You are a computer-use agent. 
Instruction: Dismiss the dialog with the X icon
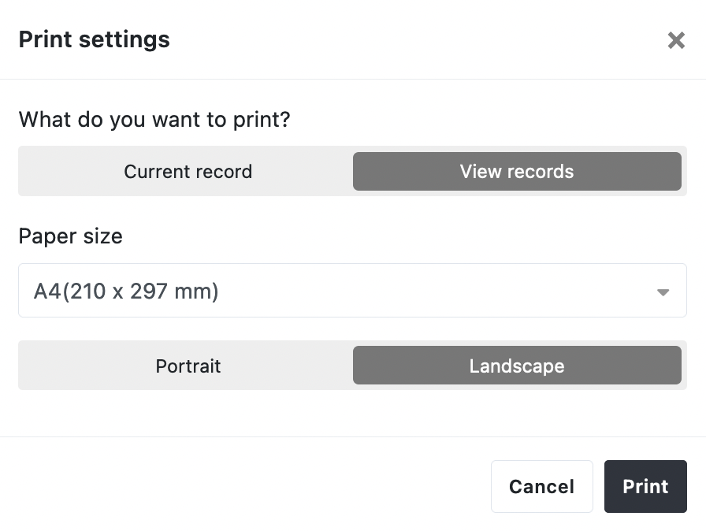coord(676,41)
